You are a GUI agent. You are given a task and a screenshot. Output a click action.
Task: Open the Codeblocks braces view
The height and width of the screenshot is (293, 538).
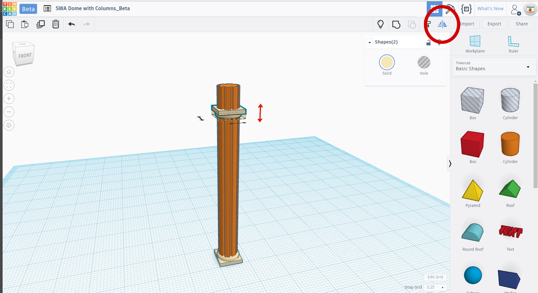466,9
